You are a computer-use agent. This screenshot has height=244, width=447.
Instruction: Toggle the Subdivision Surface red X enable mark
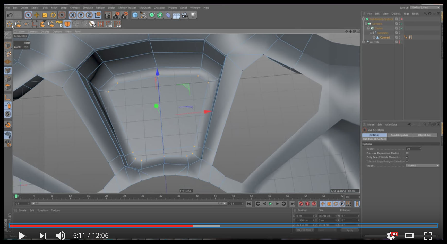(402, 19)
